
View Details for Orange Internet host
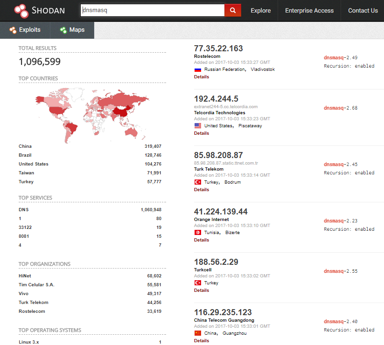pos(202,240)
